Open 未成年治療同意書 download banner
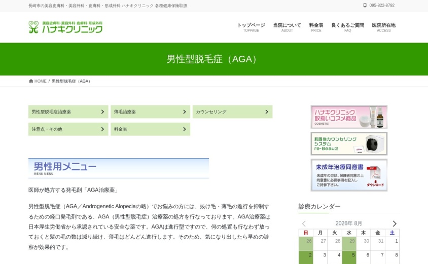 click(349, 175)
